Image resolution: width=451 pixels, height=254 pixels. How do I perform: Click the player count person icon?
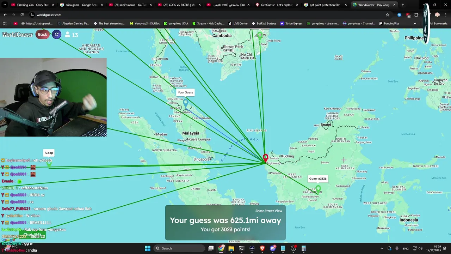[67, 35]
